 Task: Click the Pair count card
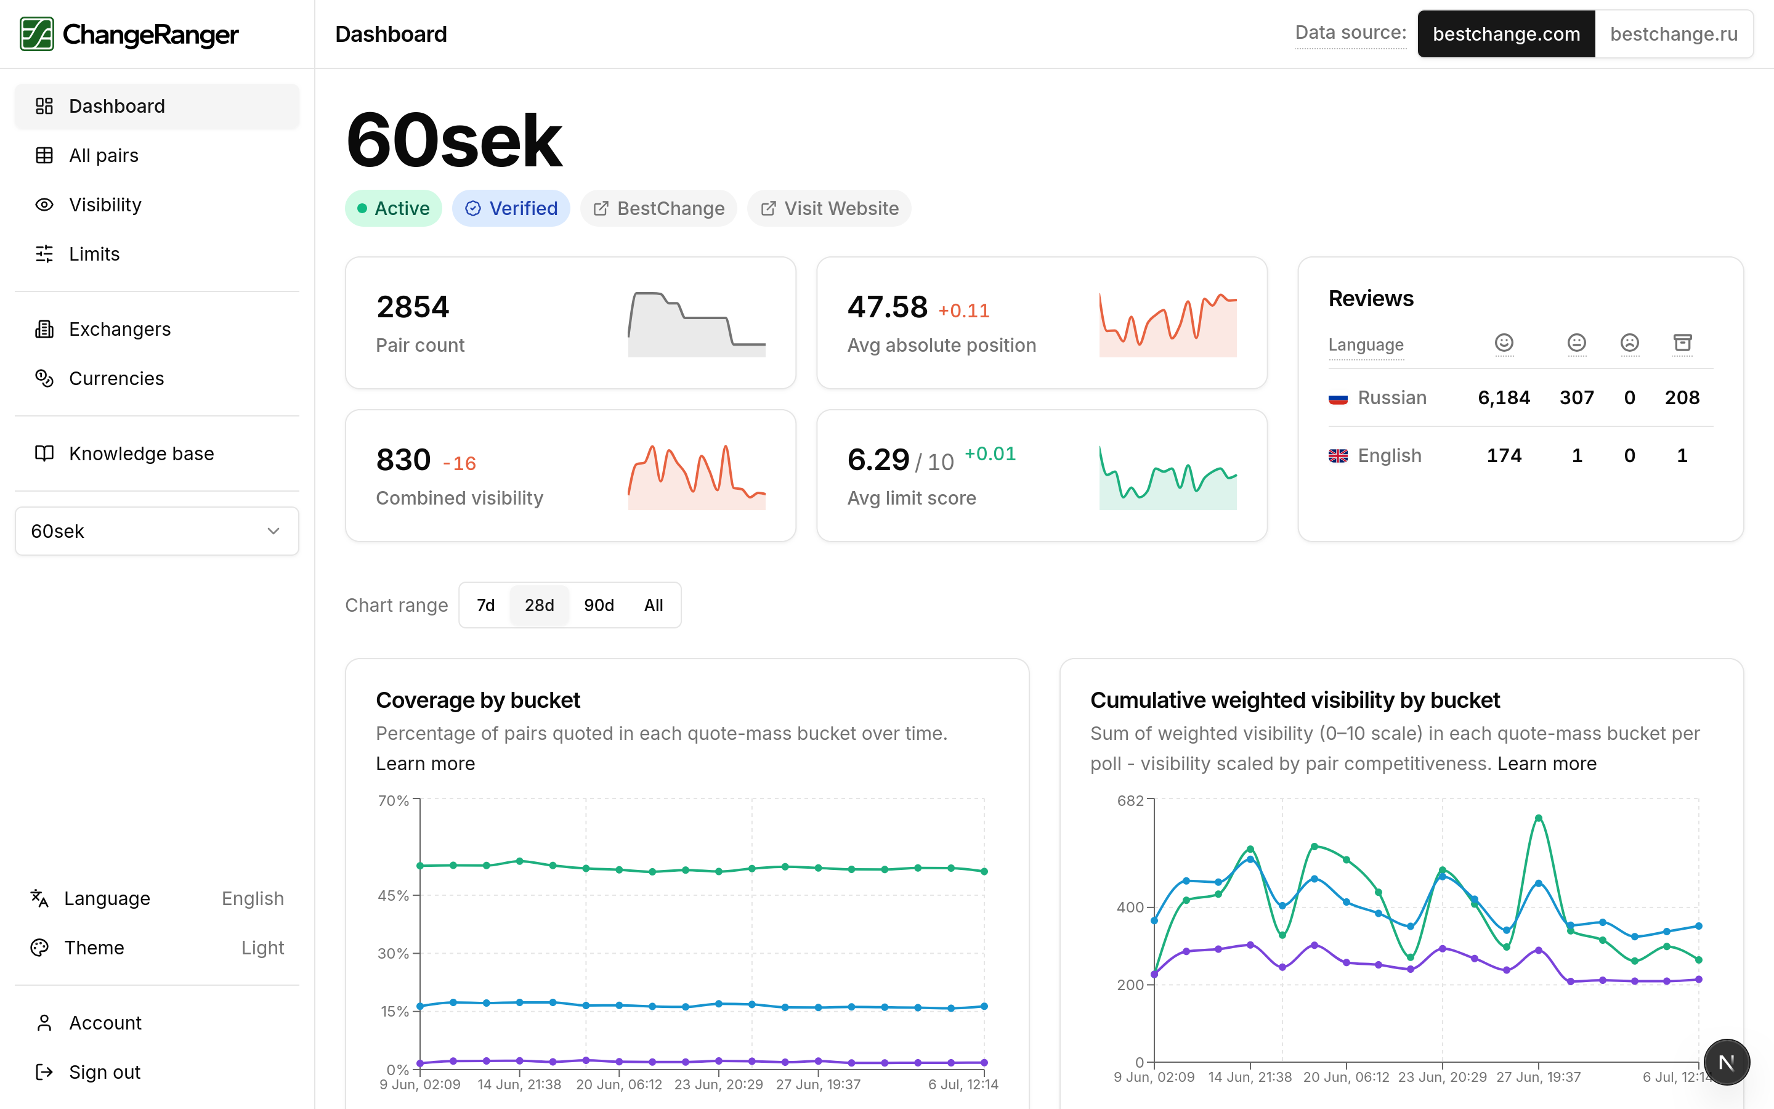(x=570, y=323)
